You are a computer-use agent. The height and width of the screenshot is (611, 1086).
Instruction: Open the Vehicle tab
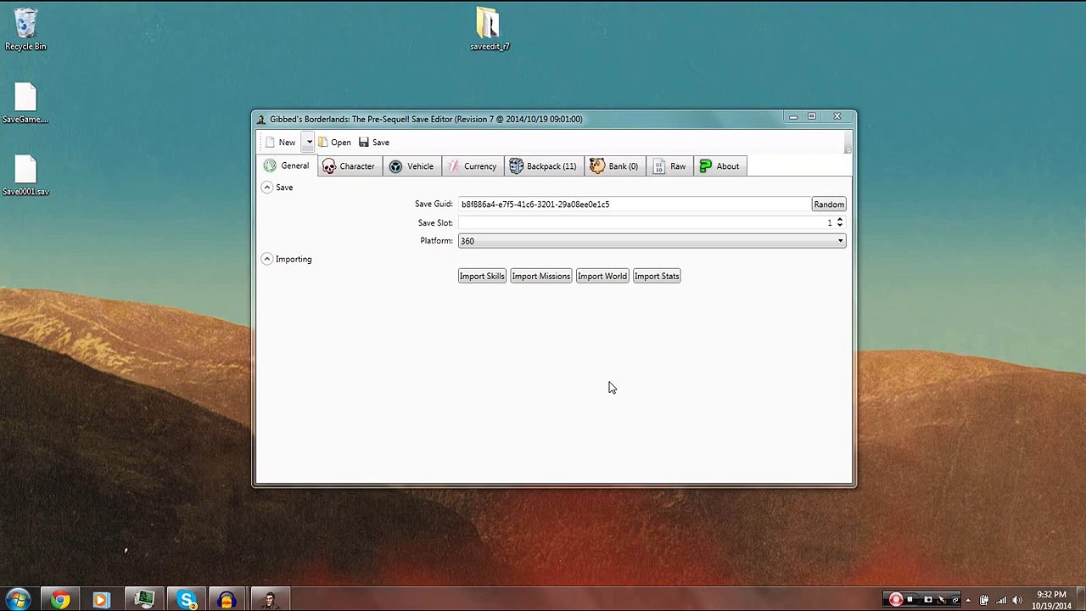click(x=411, y=166)
